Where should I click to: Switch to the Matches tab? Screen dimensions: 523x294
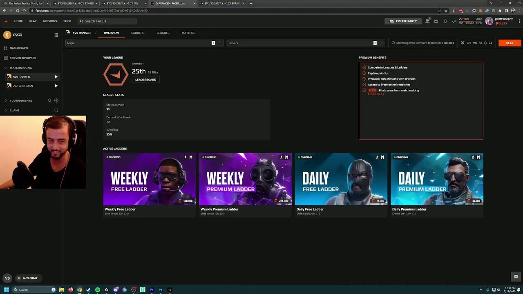188,33
